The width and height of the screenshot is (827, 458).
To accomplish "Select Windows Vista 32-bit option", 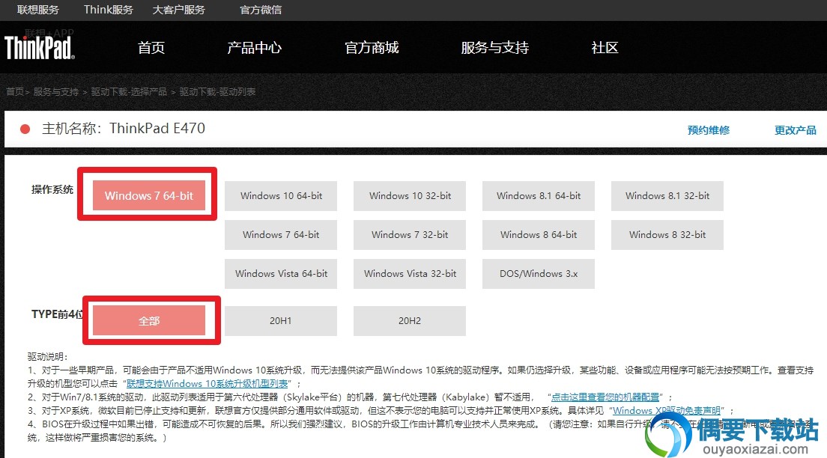I will (x=410, y=274).
